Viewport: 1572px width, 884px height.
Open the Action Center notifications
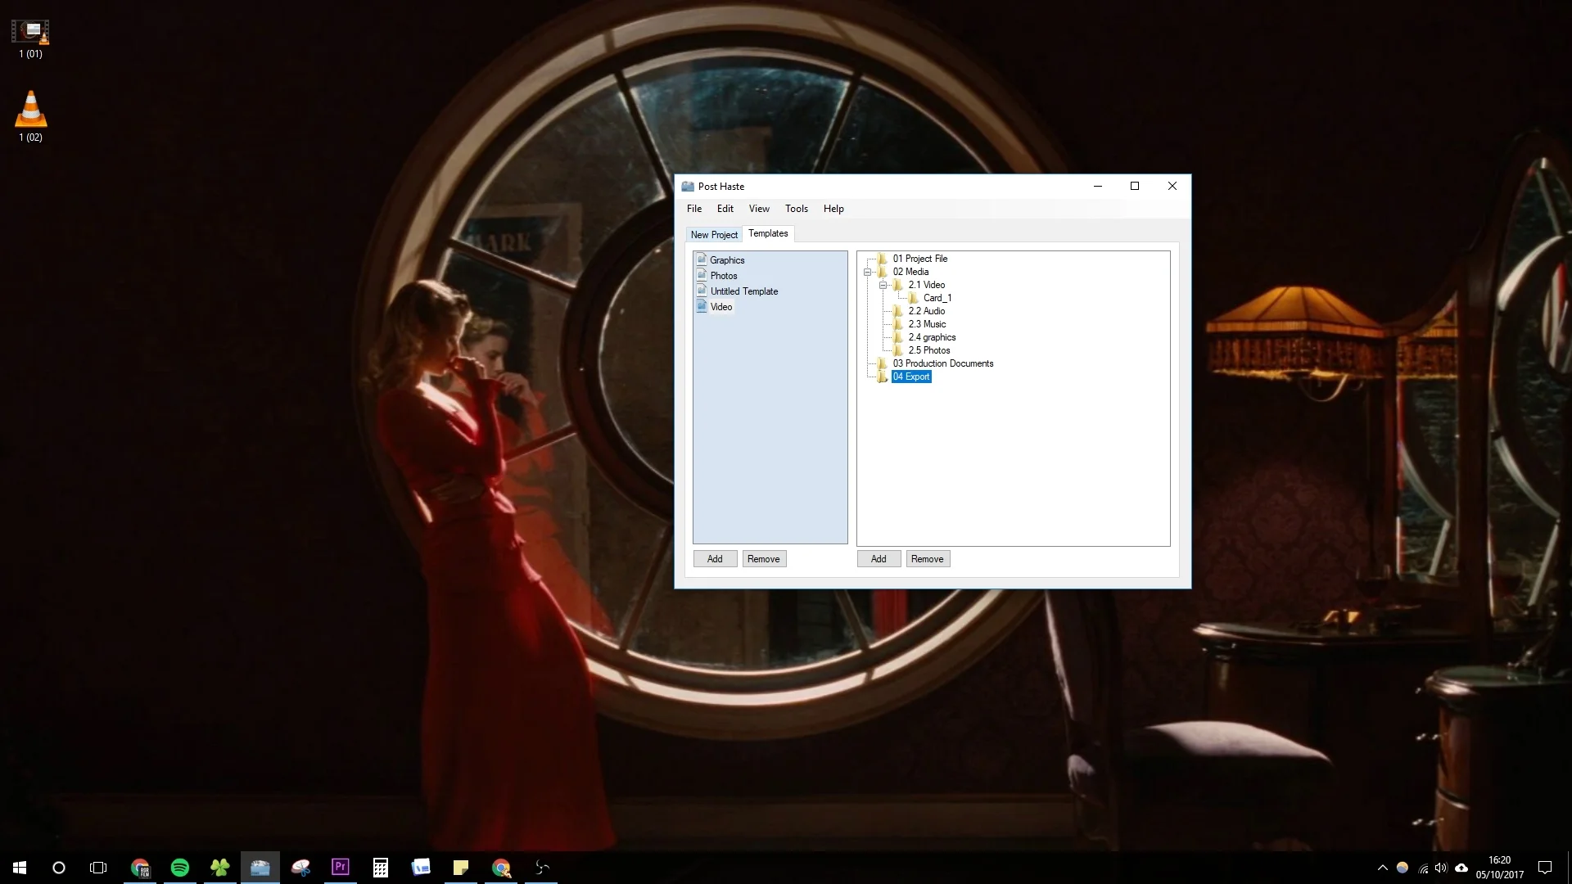[1545, 868]
